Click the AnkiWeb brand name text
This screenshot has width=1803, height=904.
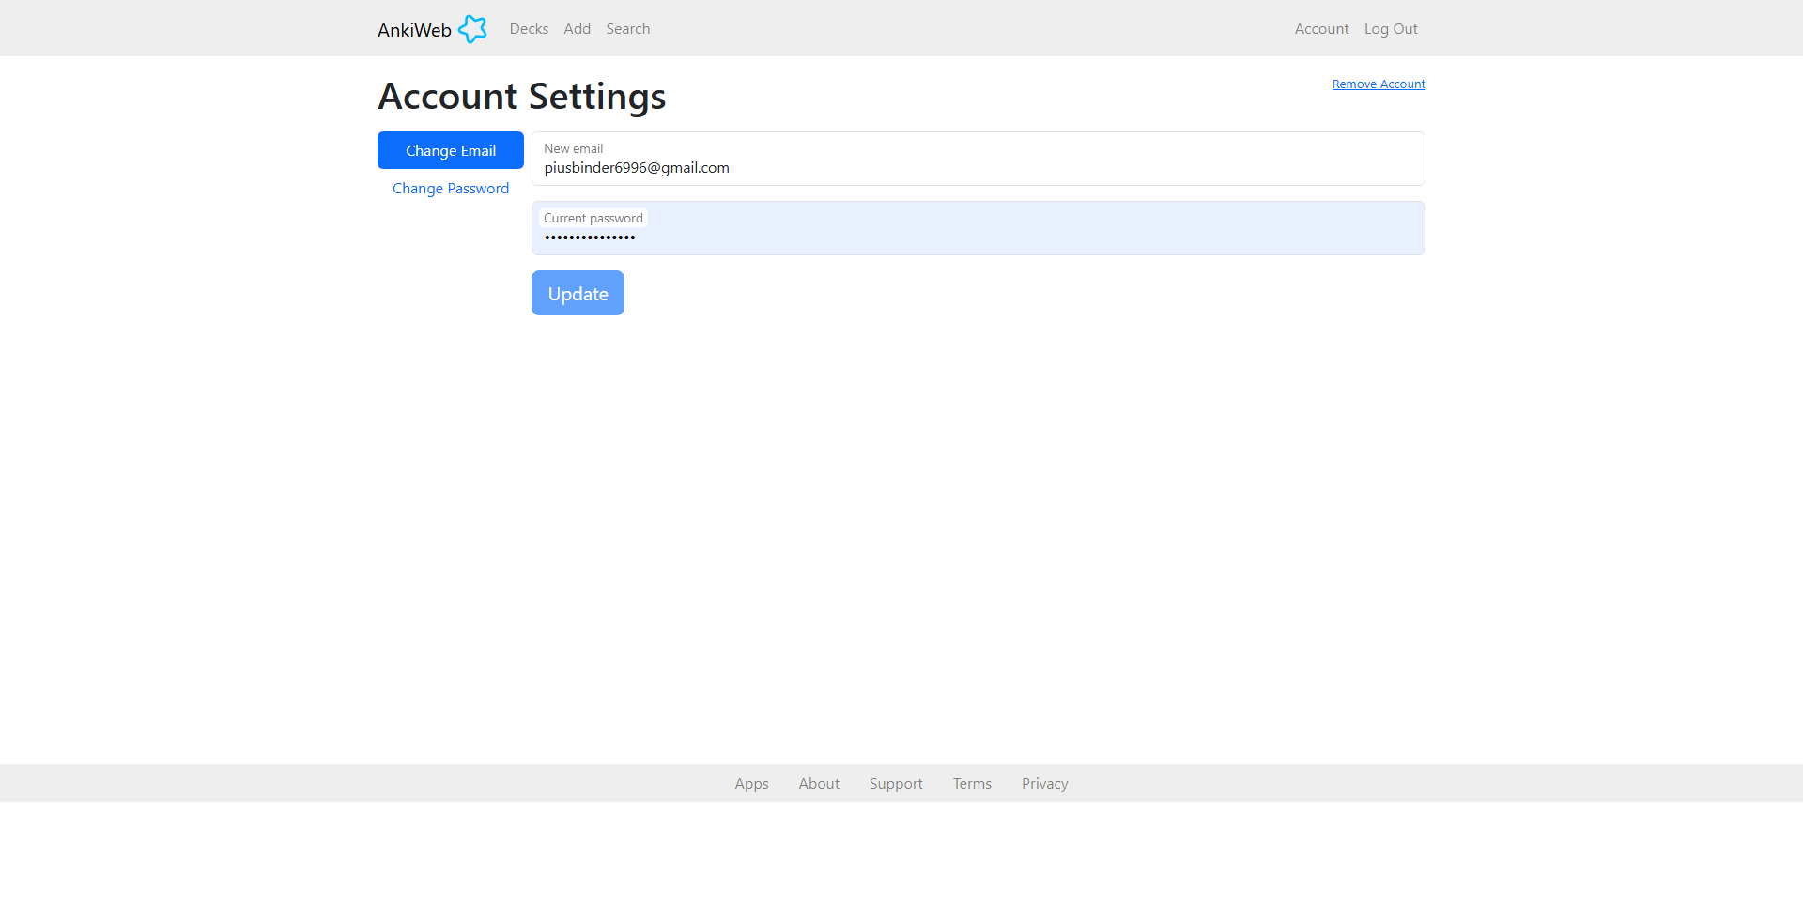(x=414, y=30)
